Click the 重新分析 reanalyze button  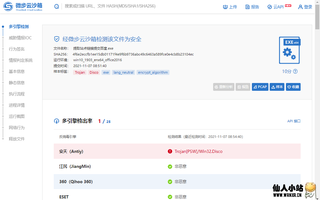[x=224, y=87]
